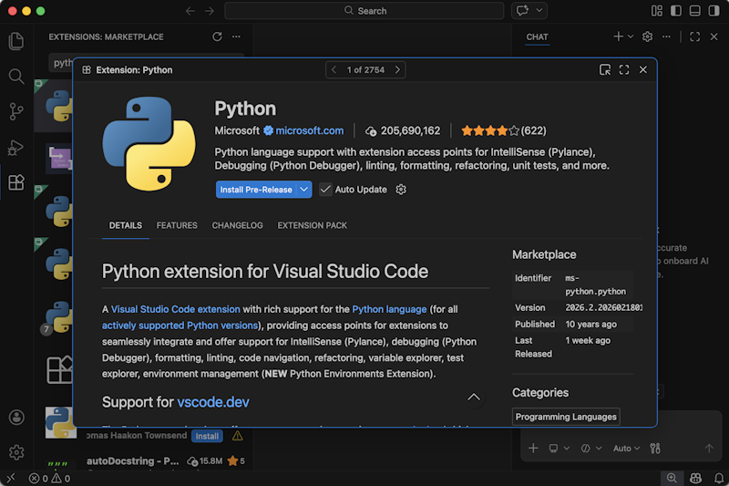Toggle Chat from title bar icon
Image resolution: width=729 pixels, height=486 pixels.
tap(522, 11)
